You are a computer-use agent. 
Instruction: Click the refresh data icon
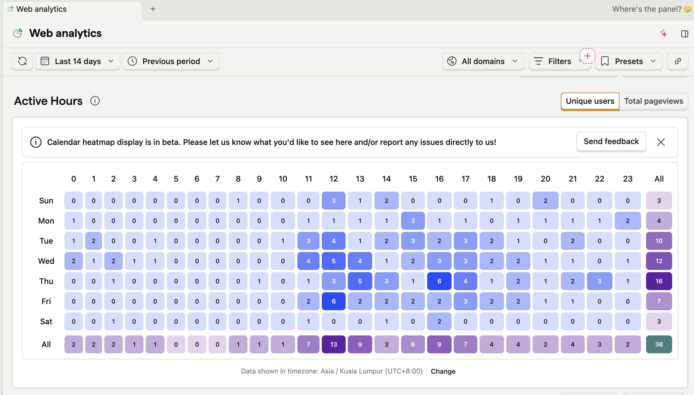click(22, 61)
